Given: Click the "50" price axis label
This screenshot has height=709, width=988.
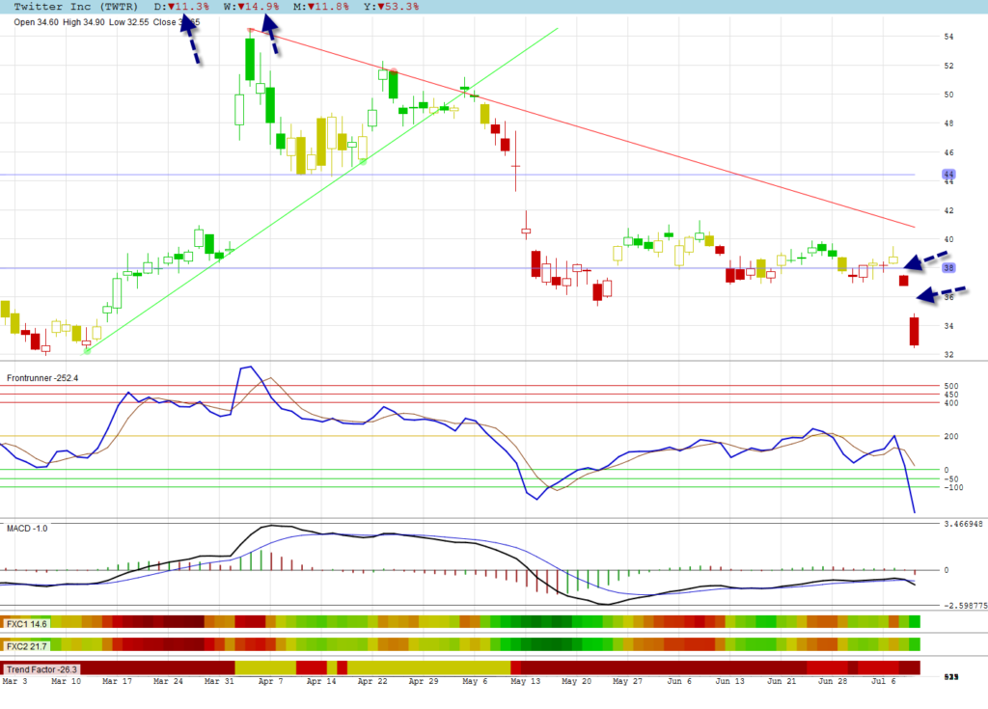Looking at the screenshot, I should click(949, 95).
